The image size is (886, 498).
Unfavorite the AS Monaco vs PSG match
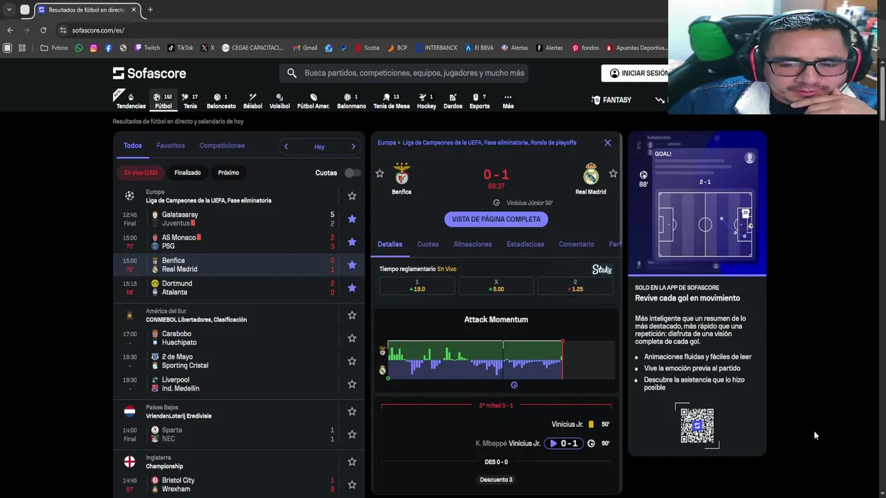point(352,242)
